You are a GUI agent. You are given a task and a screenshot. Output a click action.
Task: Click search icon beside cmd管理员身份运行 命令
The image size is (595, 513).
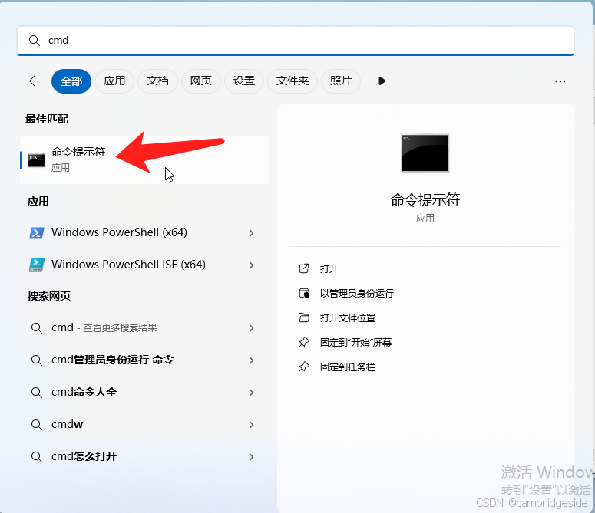[36, 360]
